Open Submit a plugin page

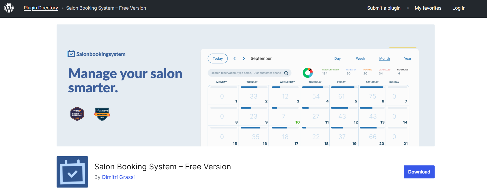[383, 8]
